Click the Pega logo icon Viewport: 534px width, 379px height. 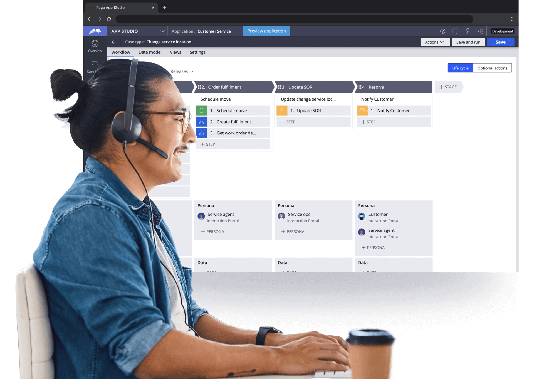tap(95, 31)
